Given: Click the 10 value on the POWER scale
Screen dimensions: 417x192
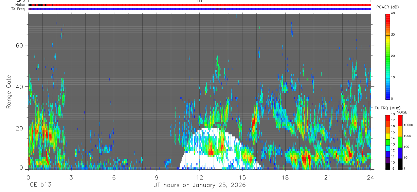Looking at the screenshot, I should [x=393, y=77].
